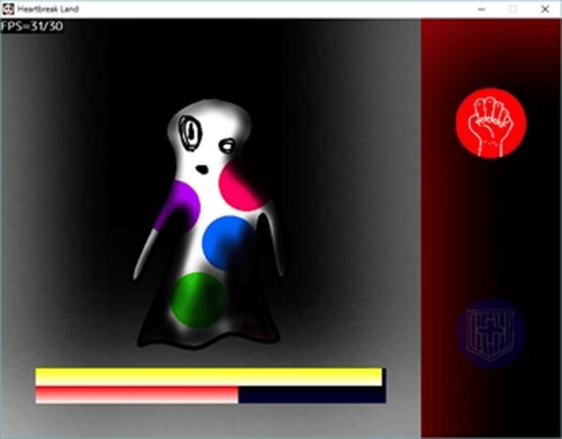Minimize the Heartbreak Land window

tap(481, 9)
